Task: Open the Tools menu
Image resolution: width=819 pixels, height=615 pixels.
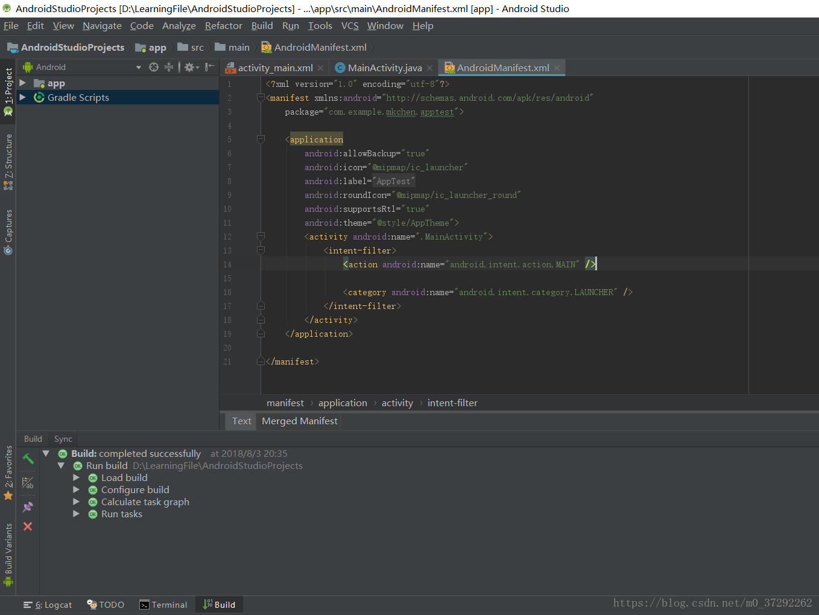Action: [x=320, y=26]
